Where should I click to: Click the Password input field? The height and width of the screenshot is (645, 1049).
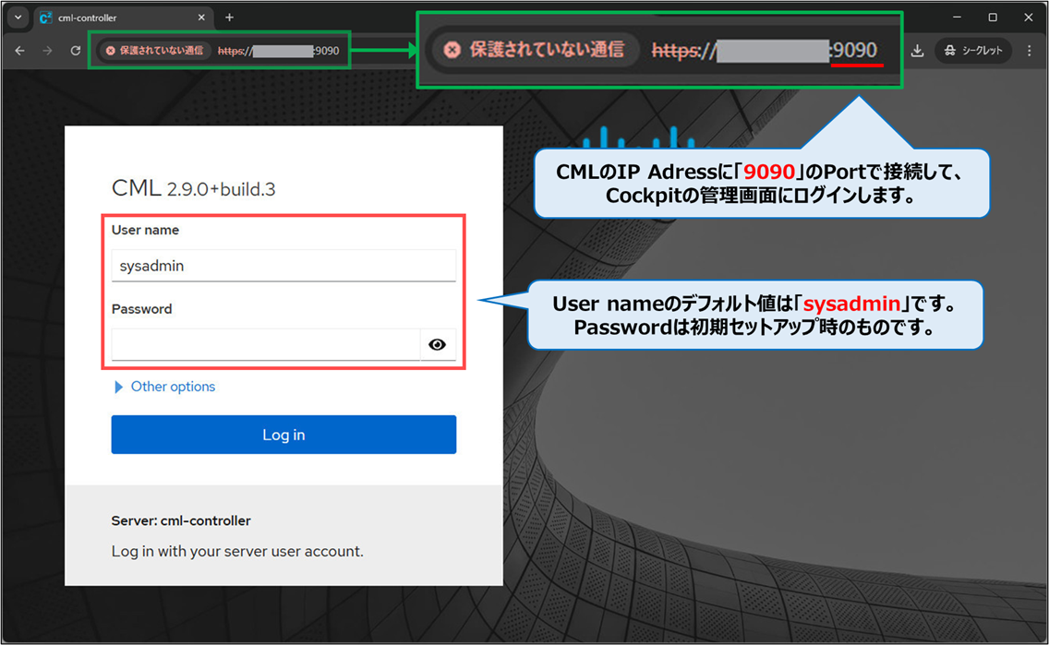tap(266, 344)
